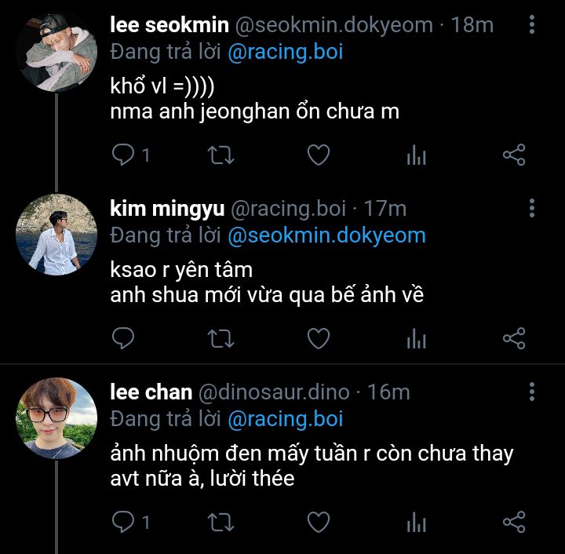Share kim mingyu's tweet
Viewport: 565px width, 554px height.
513,338
